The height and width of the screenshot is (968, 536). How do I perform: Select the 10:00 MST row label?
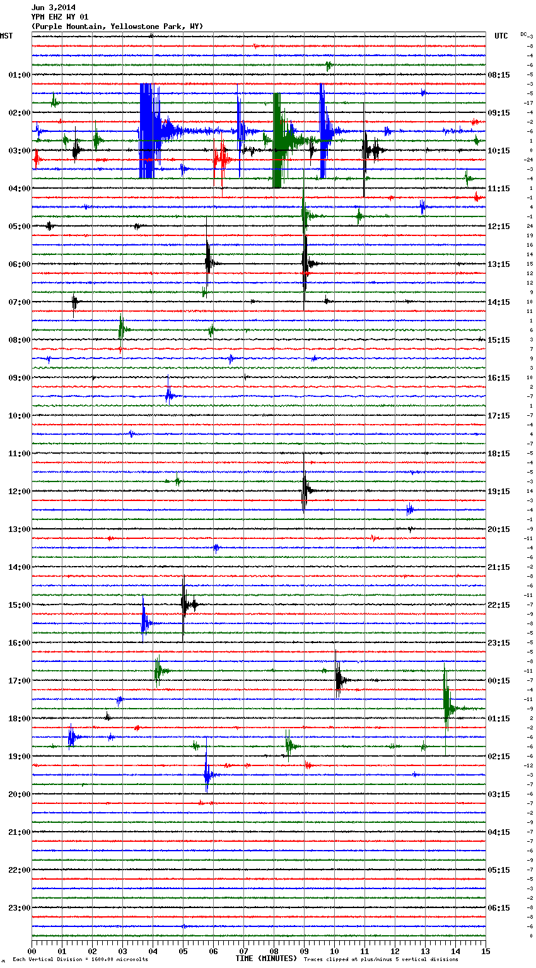coord(20,416)
